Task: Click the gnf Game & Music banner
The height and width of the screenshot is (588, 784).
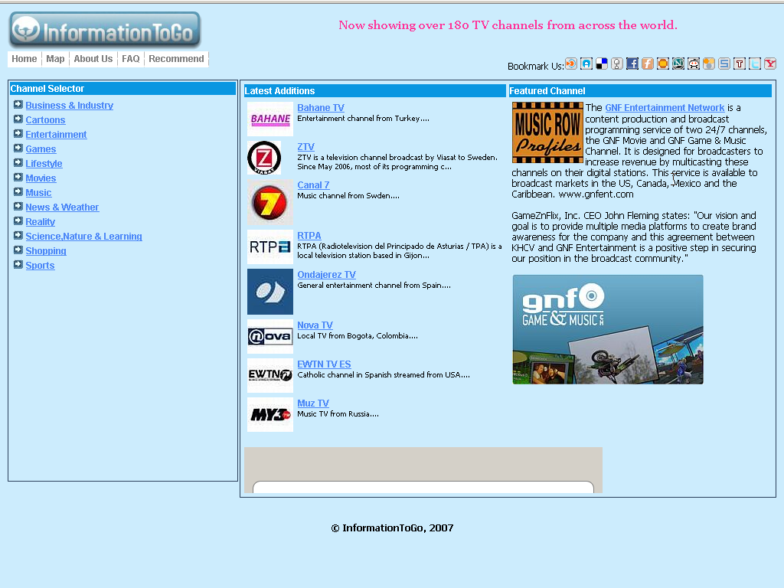Action: click(x=608, y=329)
